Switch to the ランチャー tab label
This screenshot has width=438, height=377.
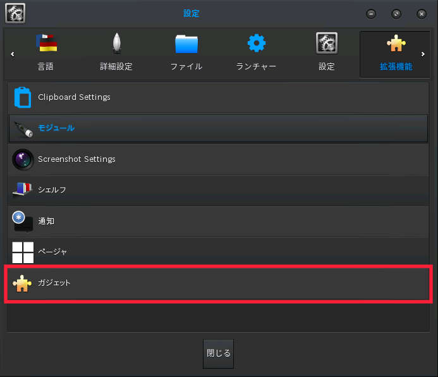(x=256, y=66)
